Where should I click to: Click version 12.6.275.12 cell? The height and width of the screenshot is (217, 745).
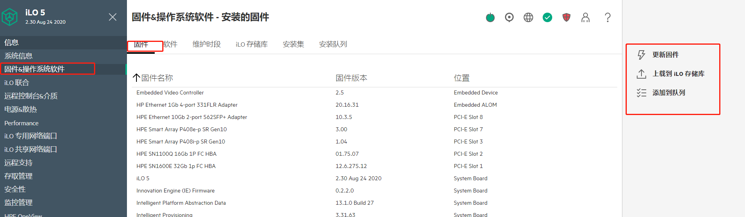(351, 166)
